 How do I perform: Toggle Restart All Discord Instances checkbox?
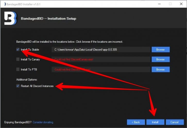(18, 86)
